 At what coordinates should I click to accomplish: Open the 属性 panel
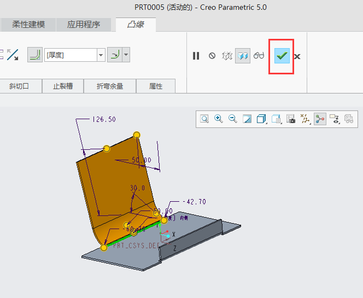(x=156, y=86)
